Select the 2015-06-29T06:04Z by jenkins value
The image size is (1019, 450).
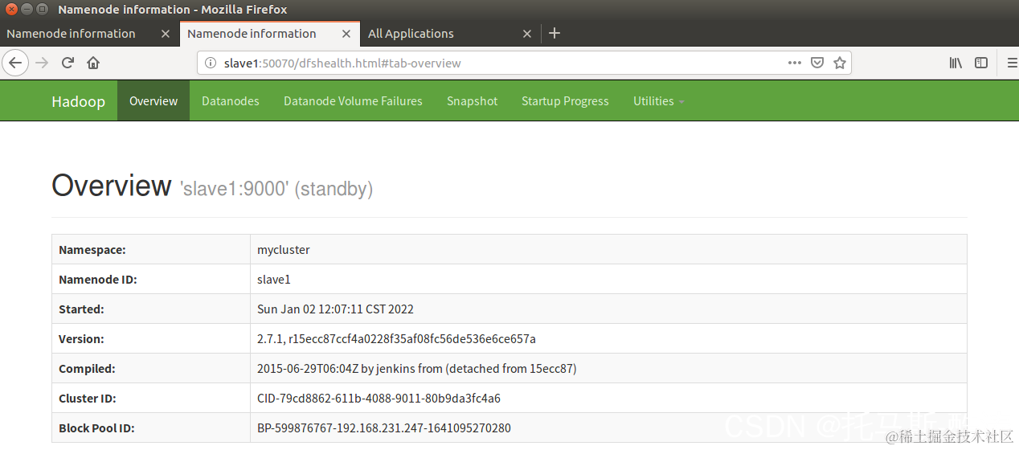tap(417, 369)
